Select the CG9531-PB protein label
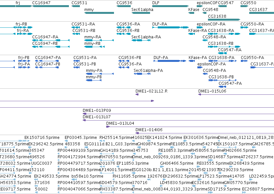This screenshot has height=194, width=274. (x=85, y=64)
